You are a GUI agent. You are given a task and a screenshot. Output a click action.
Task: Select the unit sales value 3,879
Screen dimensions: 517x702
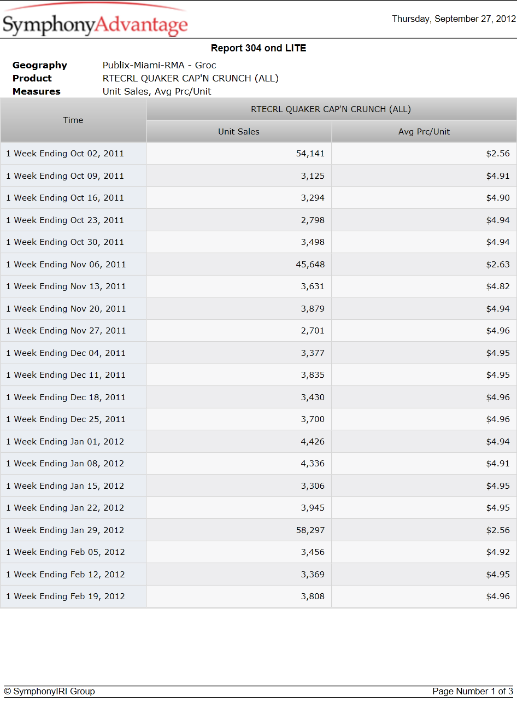313,309
